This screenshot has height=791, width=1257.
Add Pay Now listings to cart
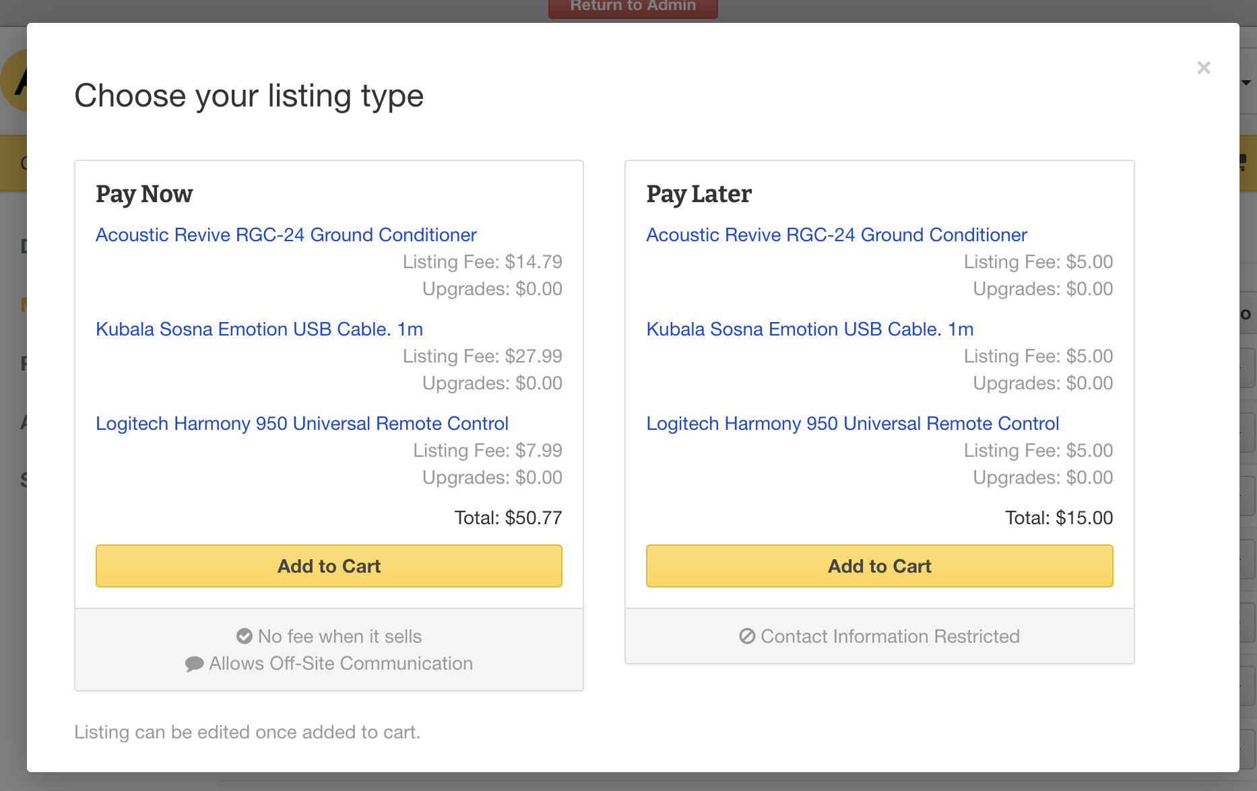(329, 566)
